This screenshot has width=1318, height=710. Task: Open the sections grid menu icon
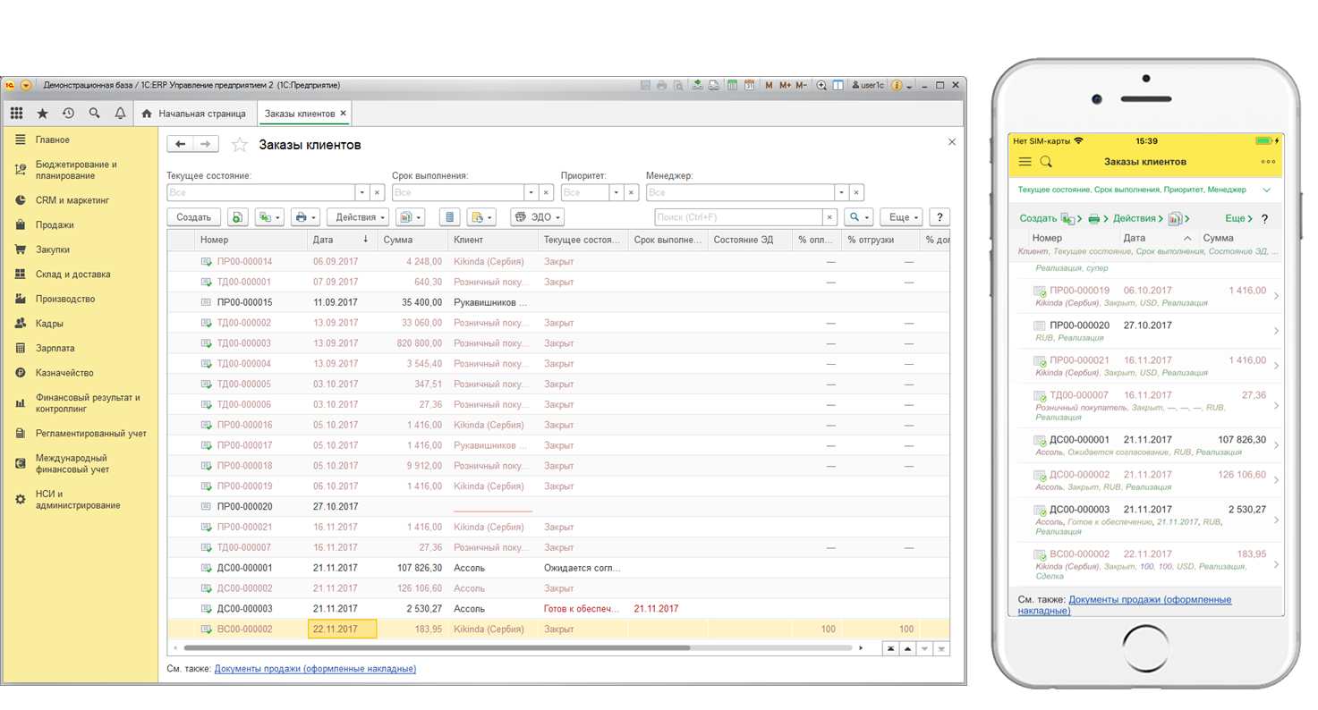coord(16,114)
